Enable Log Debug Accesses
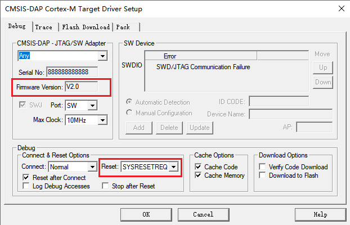This screenshot has height=225, width=350. coord(26,186)
